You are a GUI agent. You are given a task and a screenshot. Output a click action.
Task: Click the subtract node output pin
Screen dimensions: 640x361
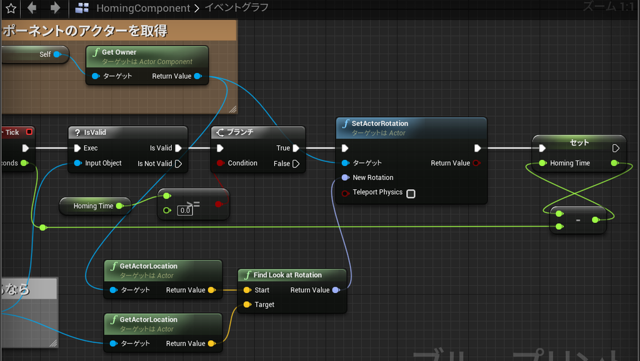pyautogui.click(x=596, y=220)
